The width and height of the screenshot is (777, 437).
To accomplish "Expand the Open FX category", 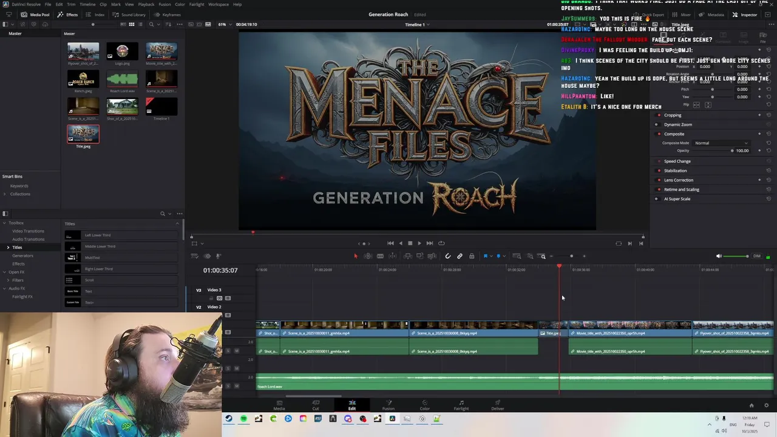I will 4,272.
